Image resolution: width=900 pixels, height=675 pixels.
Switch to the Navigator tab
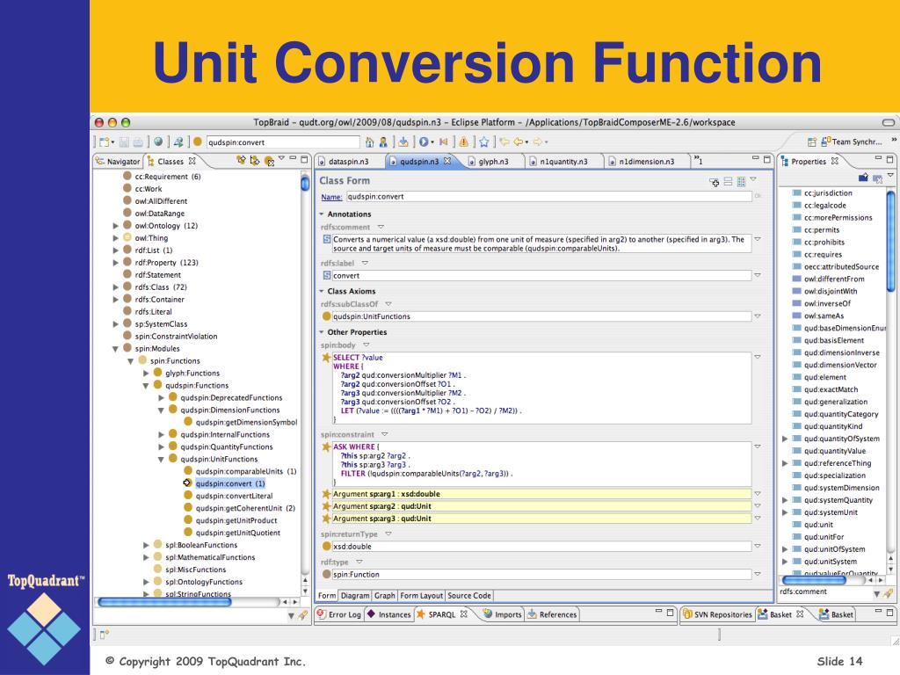[x=119, y=162]
